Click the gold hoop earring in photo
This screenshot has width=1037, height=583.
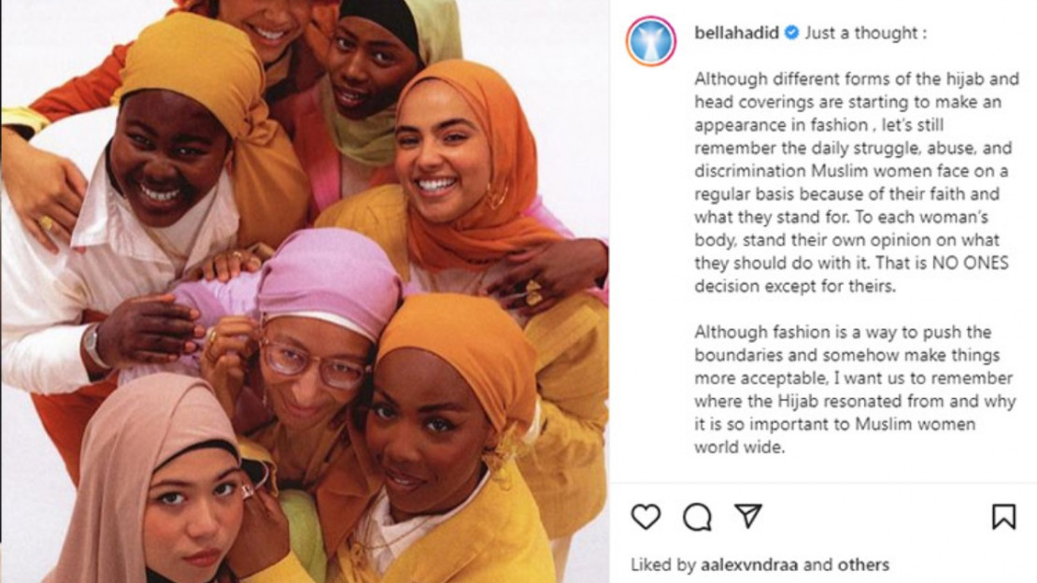[x=497, y=196]
